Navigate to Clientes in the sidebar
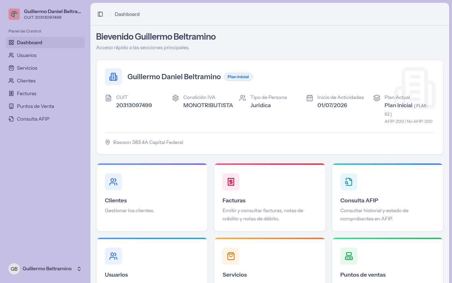Screen dimensions: 452x283 [x=45, y=81]
